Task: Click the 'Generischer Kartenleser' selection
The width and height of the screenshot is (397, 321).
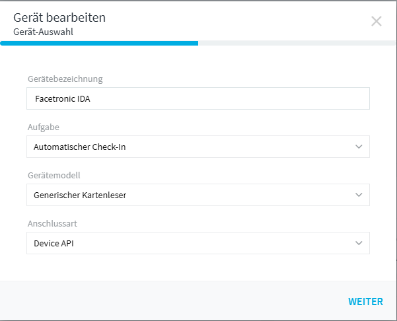Action: [x=80, y=195]
